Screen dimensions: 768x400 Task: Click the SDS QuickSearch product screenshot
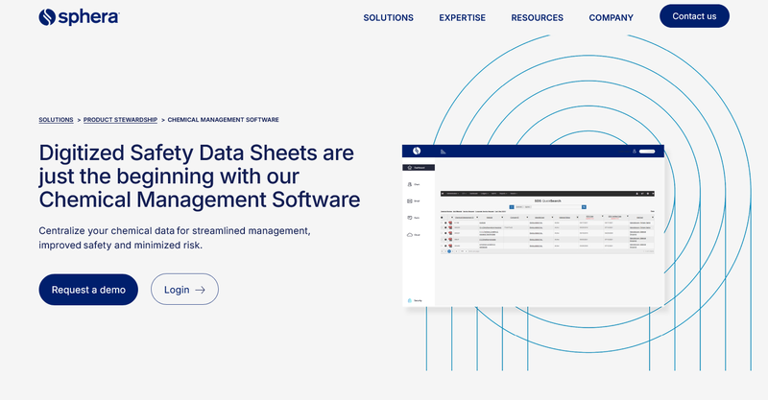533,225
